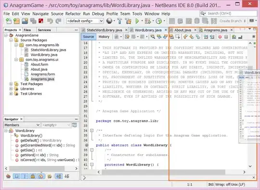The height and width of the screenshot is (190, 260).
Task: Toggle Show Inherited Members filter in Navigator
Action: click(8, 176)
